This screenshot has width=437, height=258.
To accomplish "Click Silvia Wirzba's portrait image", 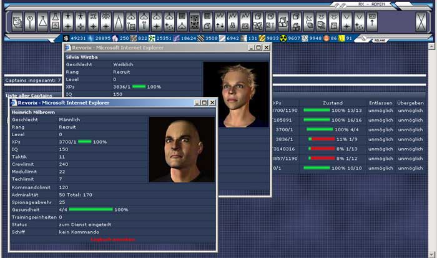I will coord(236,94).
